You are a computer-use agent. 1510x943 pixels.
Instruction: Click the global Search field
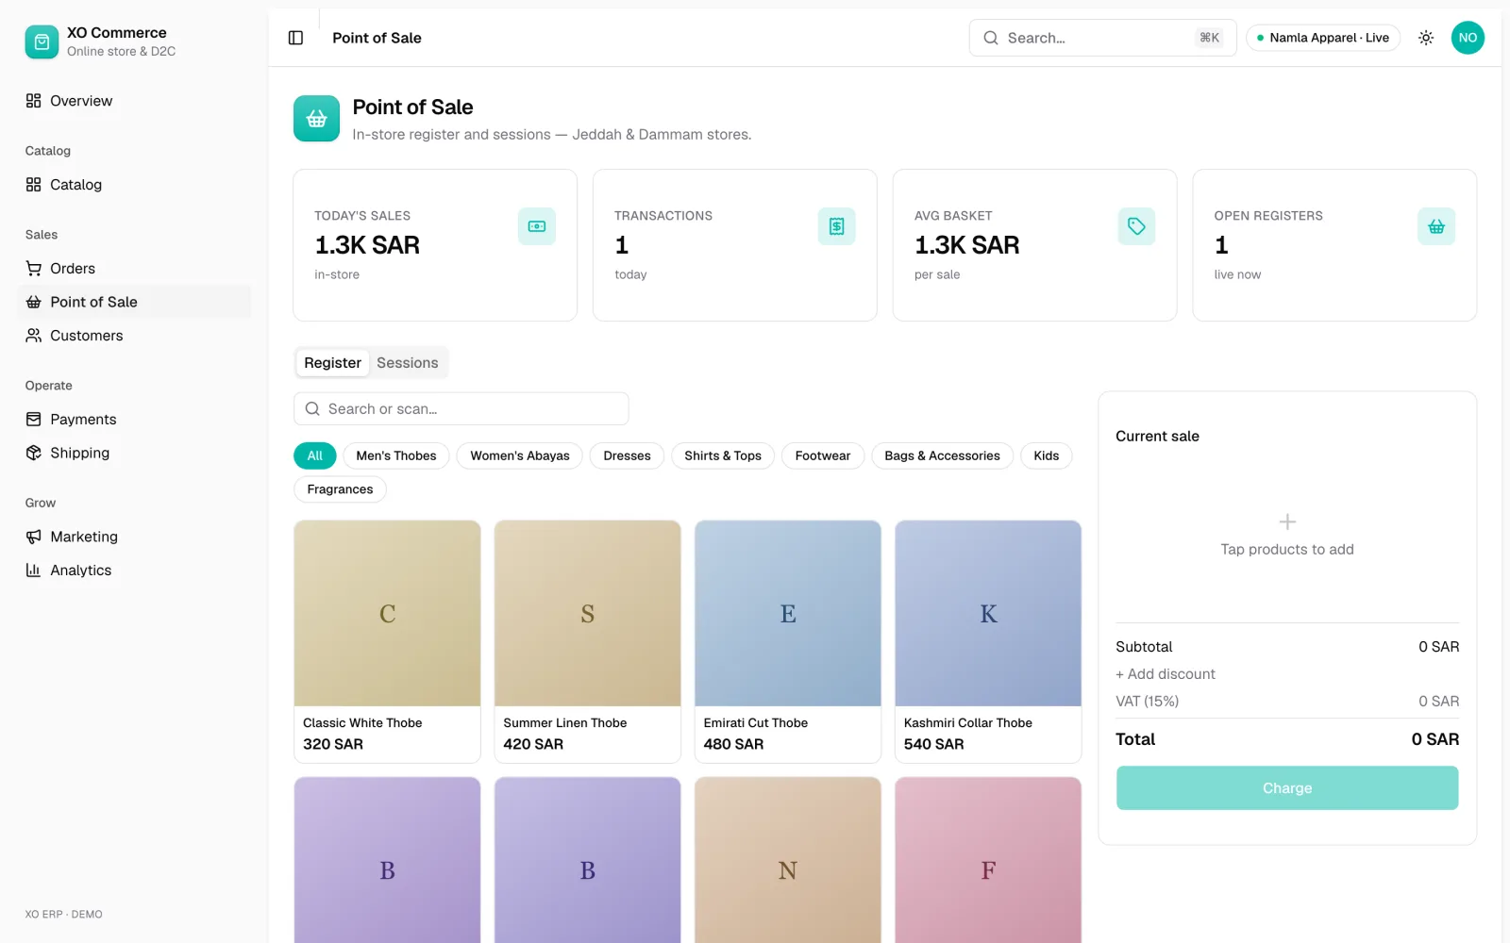1102,38
